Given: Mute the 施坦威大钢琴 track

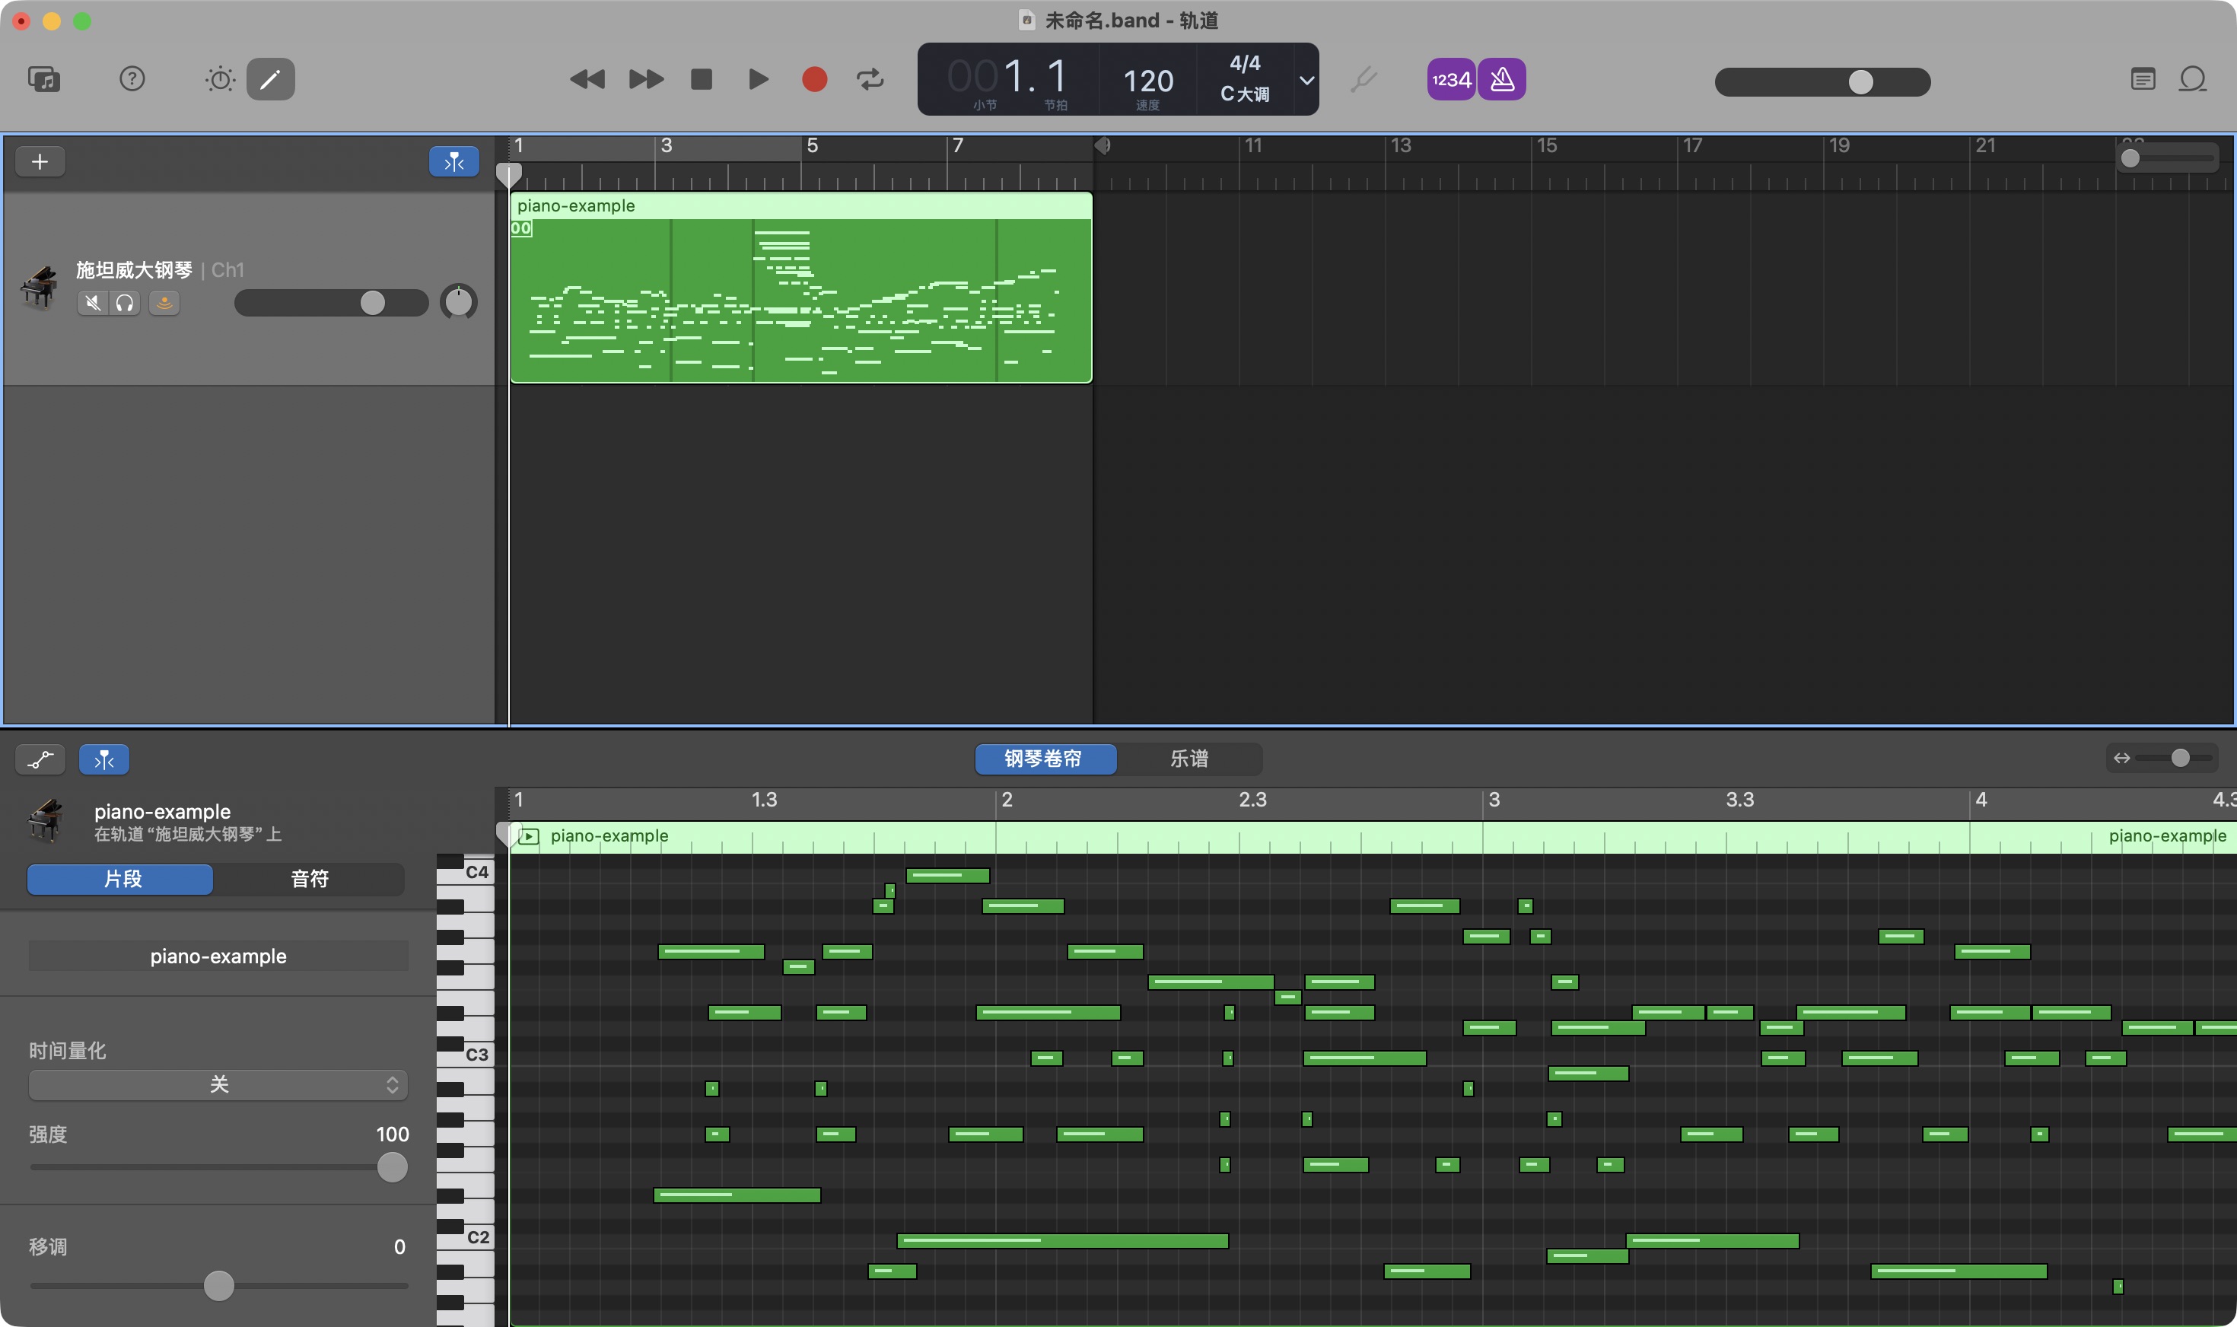Looking at the screenshot, I should [x=92, y=303].
